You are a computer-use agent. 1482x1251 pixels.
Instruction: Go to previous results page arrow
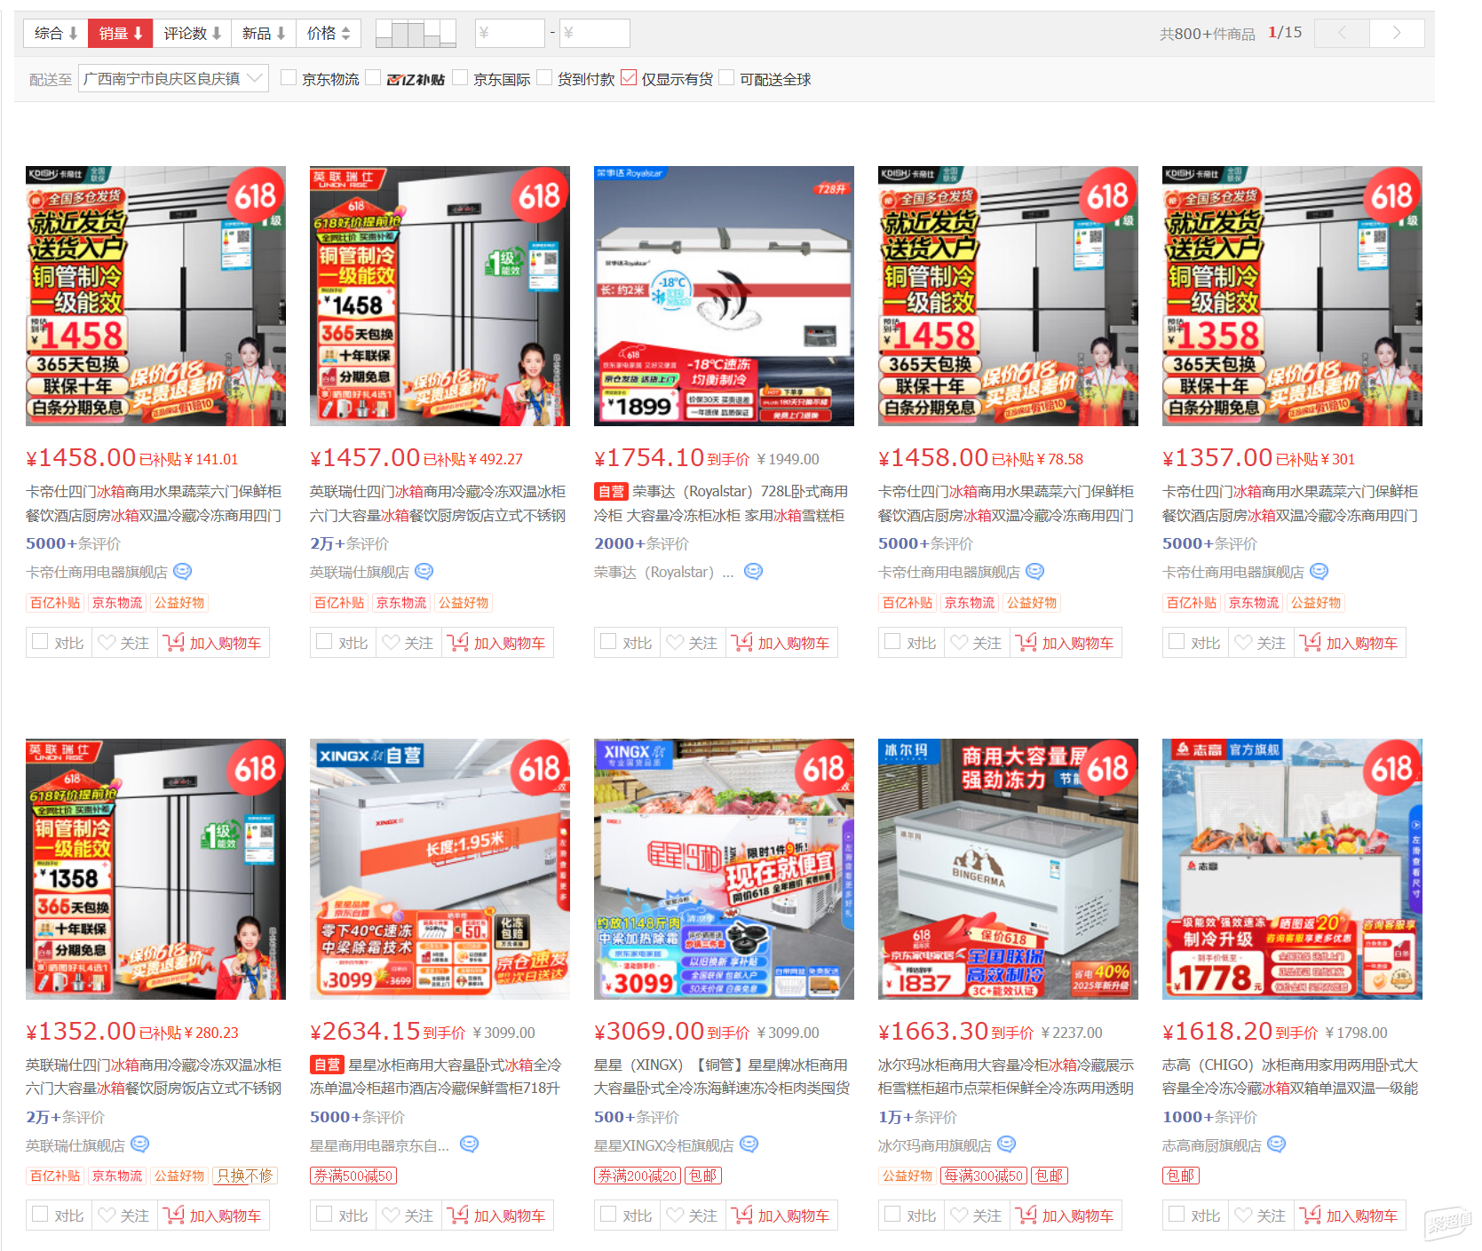(x=1342, y=34)
